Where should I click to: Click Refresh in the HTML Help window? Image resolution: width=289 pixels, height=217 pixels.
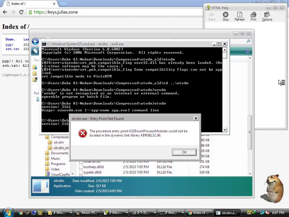[x=240, y=17]
